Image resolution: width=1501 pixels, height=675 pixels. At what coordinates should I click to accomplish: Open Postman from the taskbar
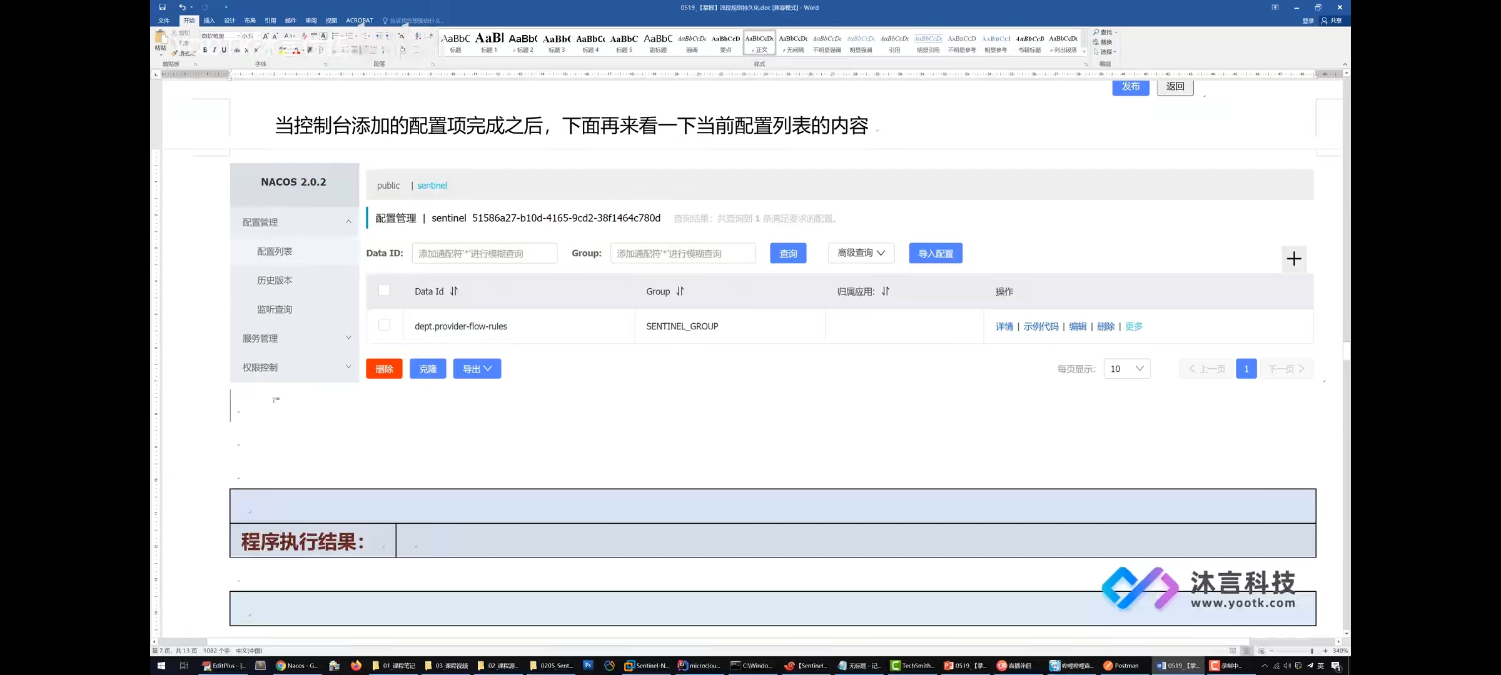click(1121, 666)
